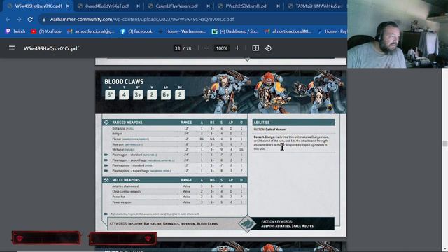Switch to the fifth PDF tab

tap(316, 6)
